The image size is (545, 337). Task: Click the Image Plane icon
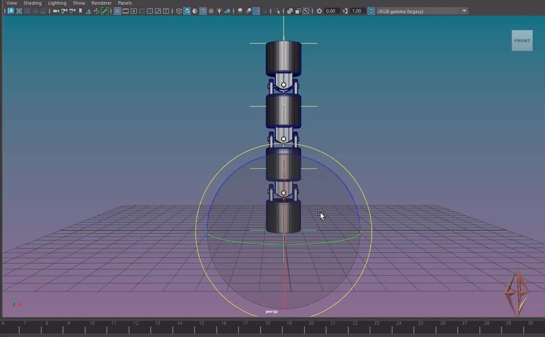(x=88, y=11)
